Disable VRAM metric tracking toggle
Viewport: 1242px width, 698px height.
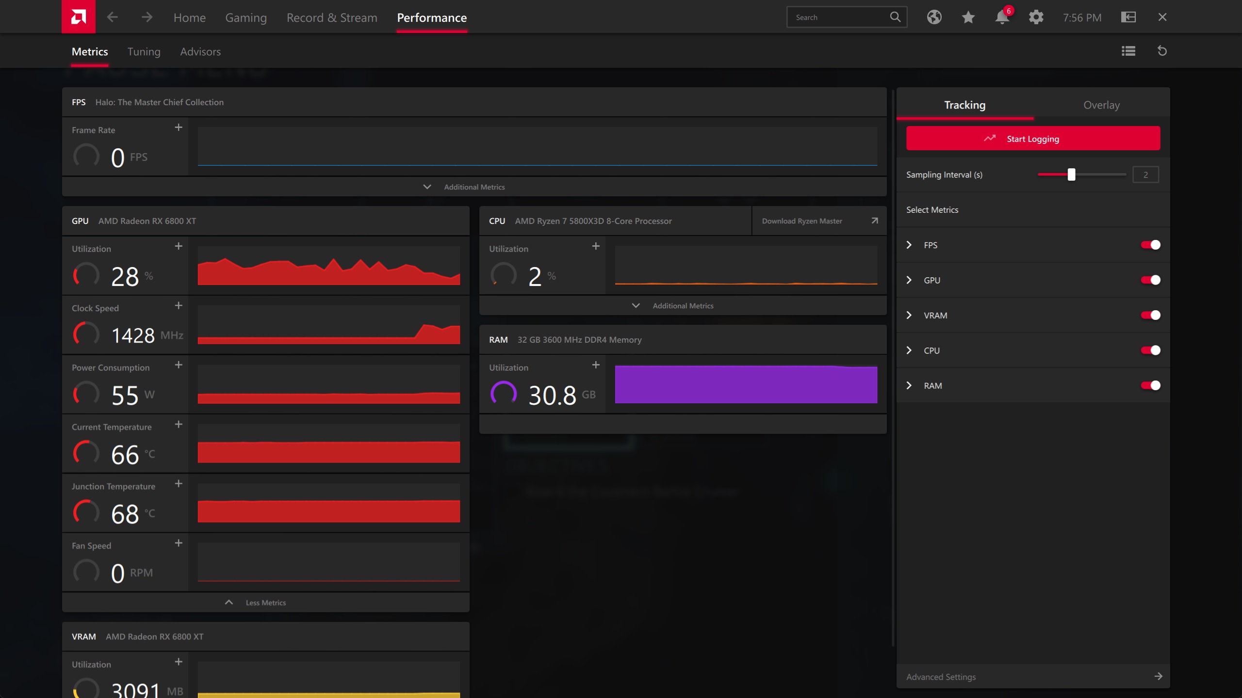pos(1150,315)
